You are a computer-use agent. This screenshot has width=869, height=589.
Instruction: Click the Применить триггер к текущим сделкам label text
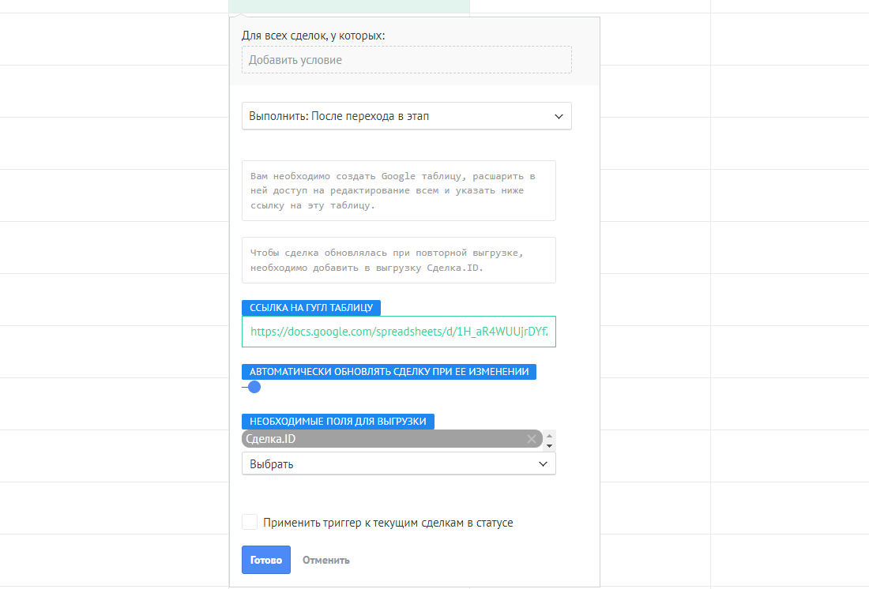388,523
